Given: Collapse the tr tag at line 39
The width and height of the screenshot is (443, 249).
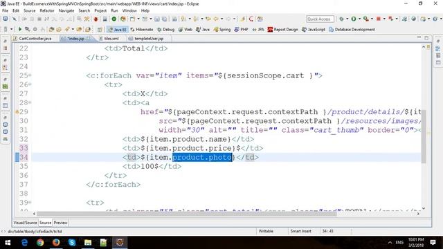Looking at the screenshot, I should coord(30,203).
